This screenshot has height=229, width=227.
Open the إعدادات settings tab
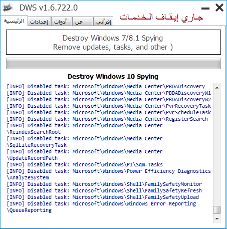point(39,22)
